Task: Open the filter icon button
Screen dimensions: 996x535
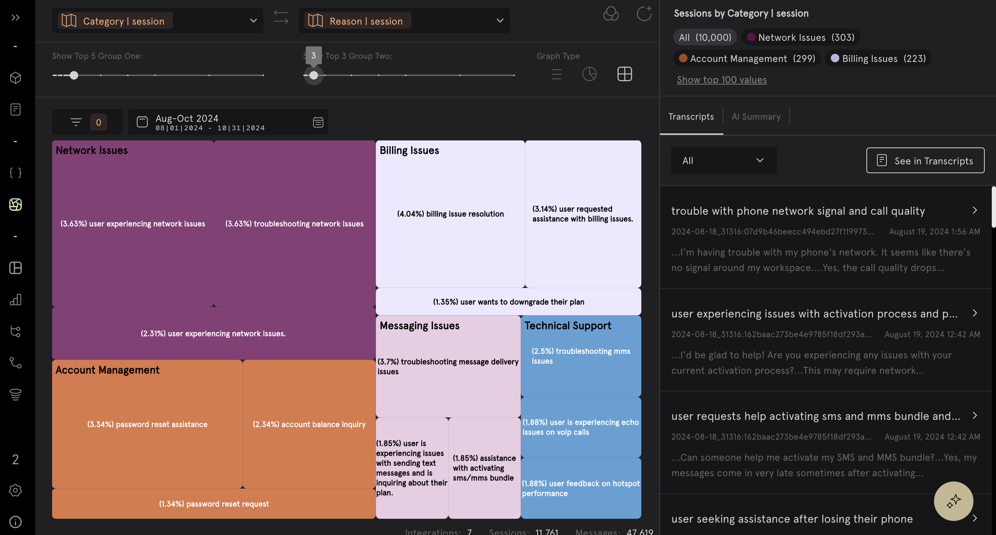Action: 76,122
